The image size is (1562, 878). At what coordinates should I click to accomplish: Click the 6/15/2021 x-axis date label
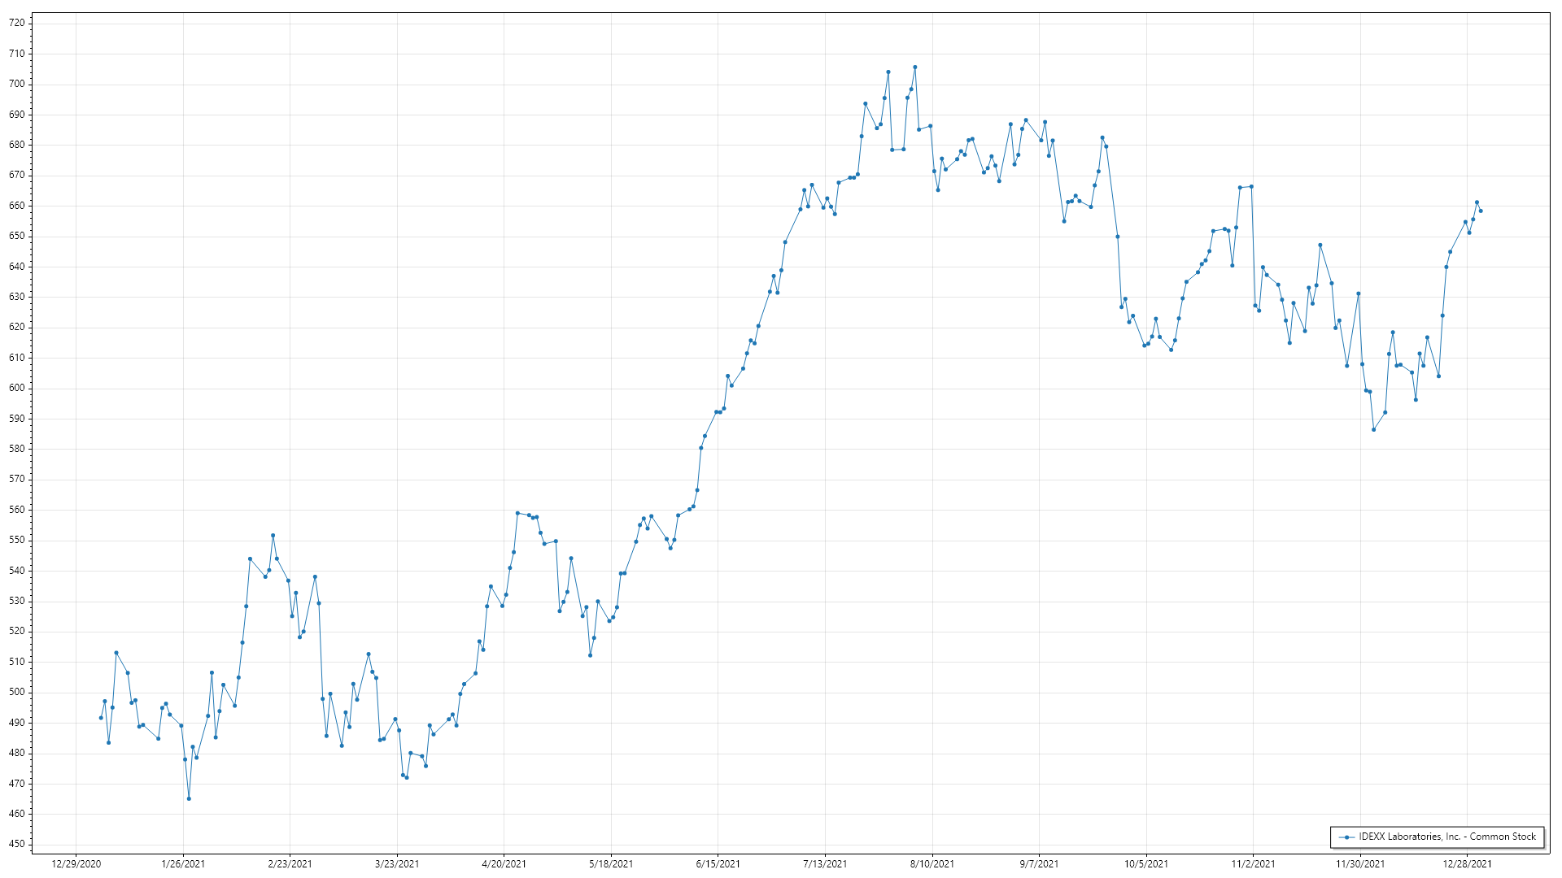[x=718, y=864]
